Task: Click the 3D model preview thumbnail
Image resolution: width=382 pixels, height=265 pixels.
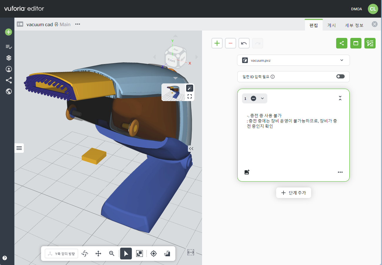Action: pyautogui.click(x=174, y=92)
